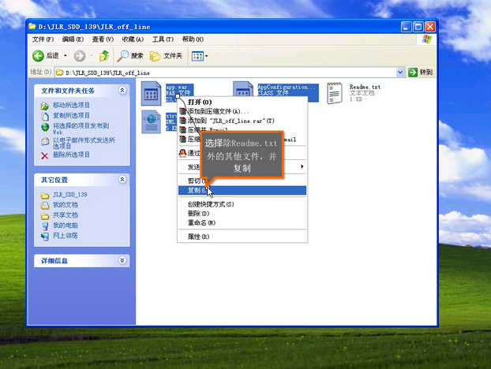Click the folder icon in the address bar
Viewport: 491px width, 369px height.
point(59,73)
